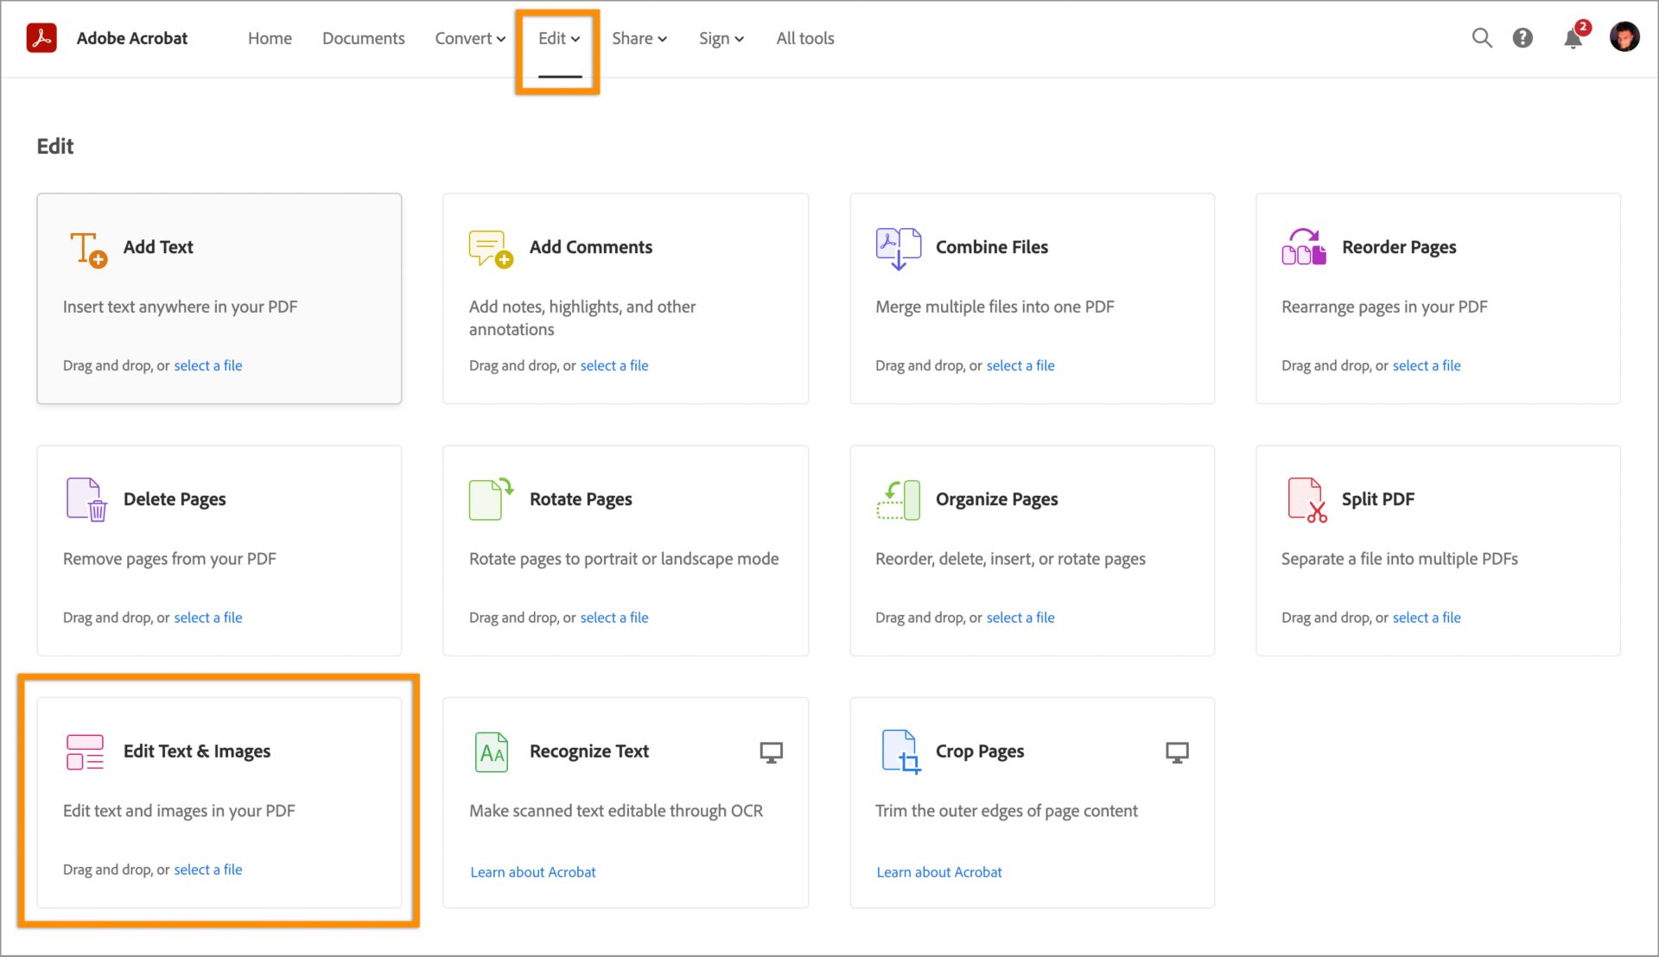Click Learn about Acrobat for Recognize Text
Screen dimensions: 1659x957
[532, 871]
